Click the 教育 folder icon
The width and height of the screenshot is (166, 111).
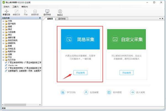point(6,46)
